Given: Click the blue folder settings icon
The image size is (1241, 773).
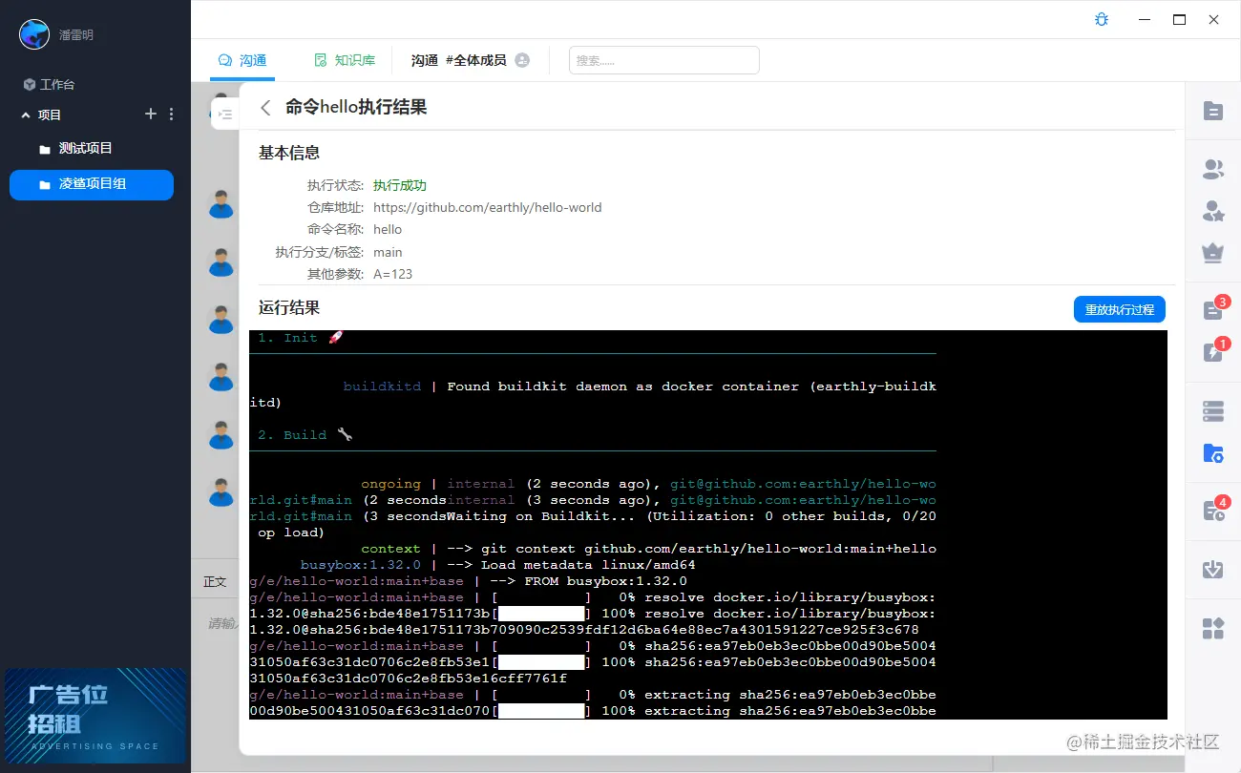Looking at the screenshot, I should coord(1213,453).
